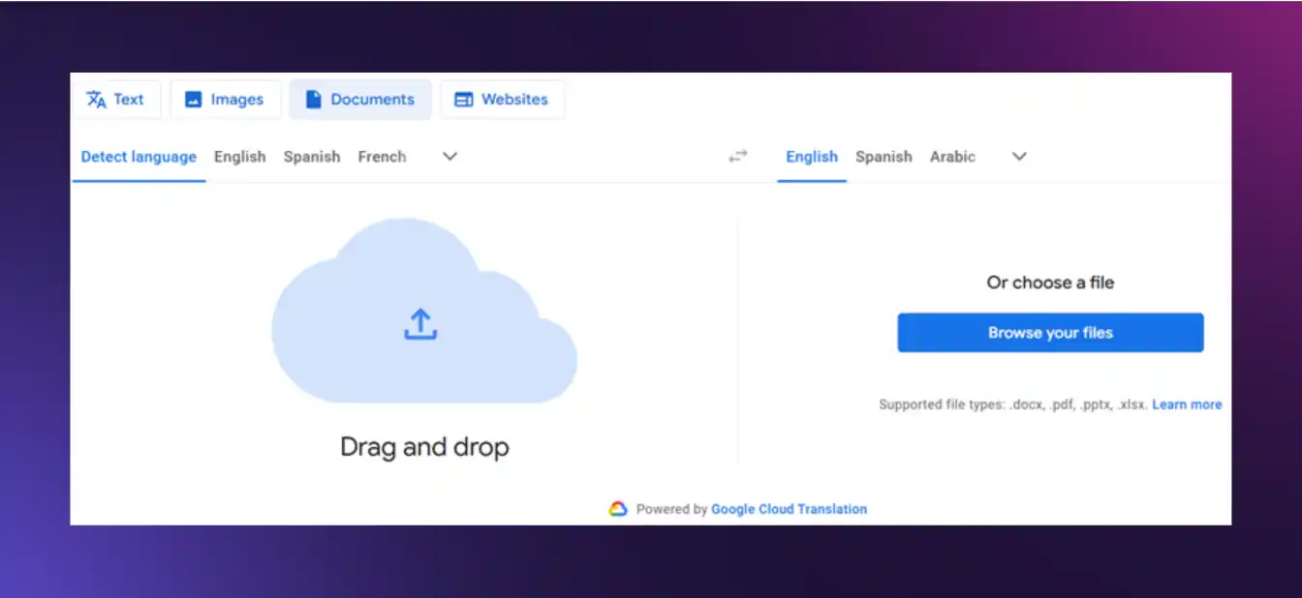
Task: Open the Images translation tab
Action: click(x=225, y=100)
